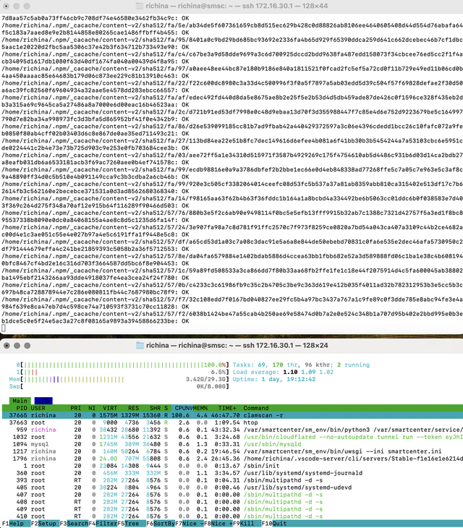Click the Load average values
Screen dimensions: 463x528
point(308,372)
